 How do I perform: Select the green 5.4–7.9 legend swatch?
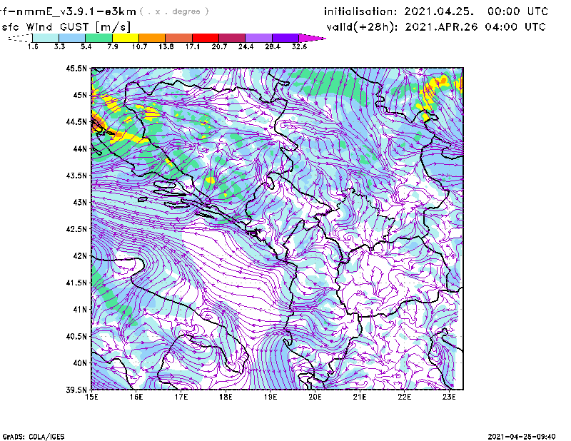point(98,38)
